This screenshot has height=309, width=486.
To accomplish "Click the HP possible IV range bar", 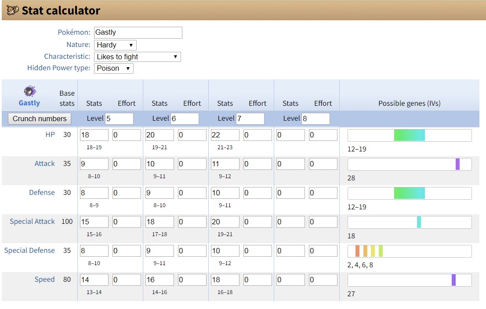I will [x=410, y=135].
